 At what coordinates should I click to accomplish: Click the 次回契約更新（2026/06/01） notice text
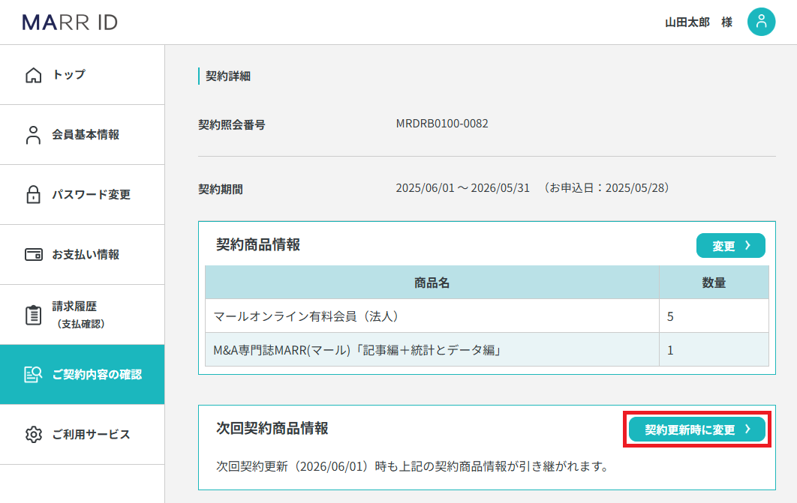(412, 466)
